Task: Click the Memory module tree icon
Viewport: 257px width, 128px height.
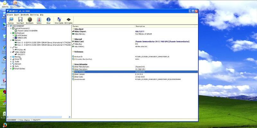Action: tap(13, 40)
